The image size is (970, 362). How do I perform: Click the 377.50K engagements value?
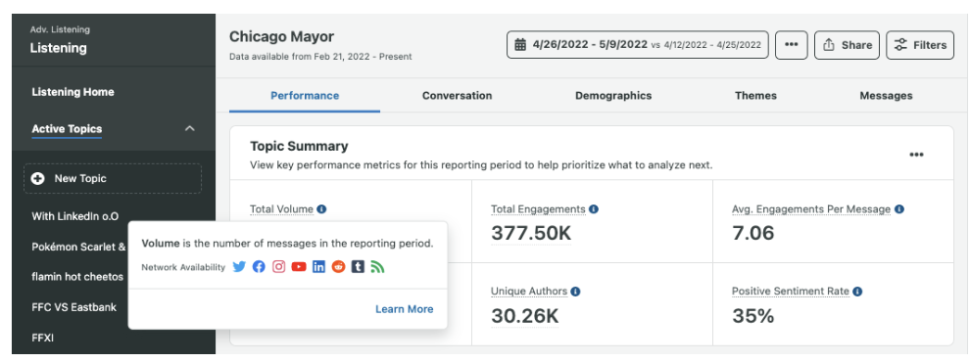click(531, 234)
